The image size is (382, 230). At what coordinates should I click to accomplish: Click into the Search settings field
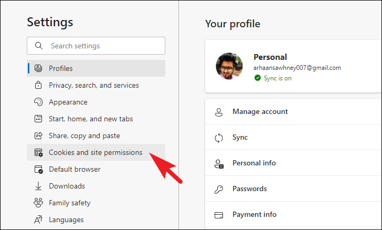coord(96,46)
